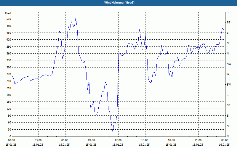Click the NE compass label level with 30
This screenshot has width=237, height=148.
click(x=228, y=126)
